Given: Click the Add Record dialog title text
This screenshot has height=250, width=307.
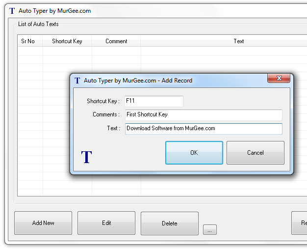Looking at the screenshot, I should 138,81.
